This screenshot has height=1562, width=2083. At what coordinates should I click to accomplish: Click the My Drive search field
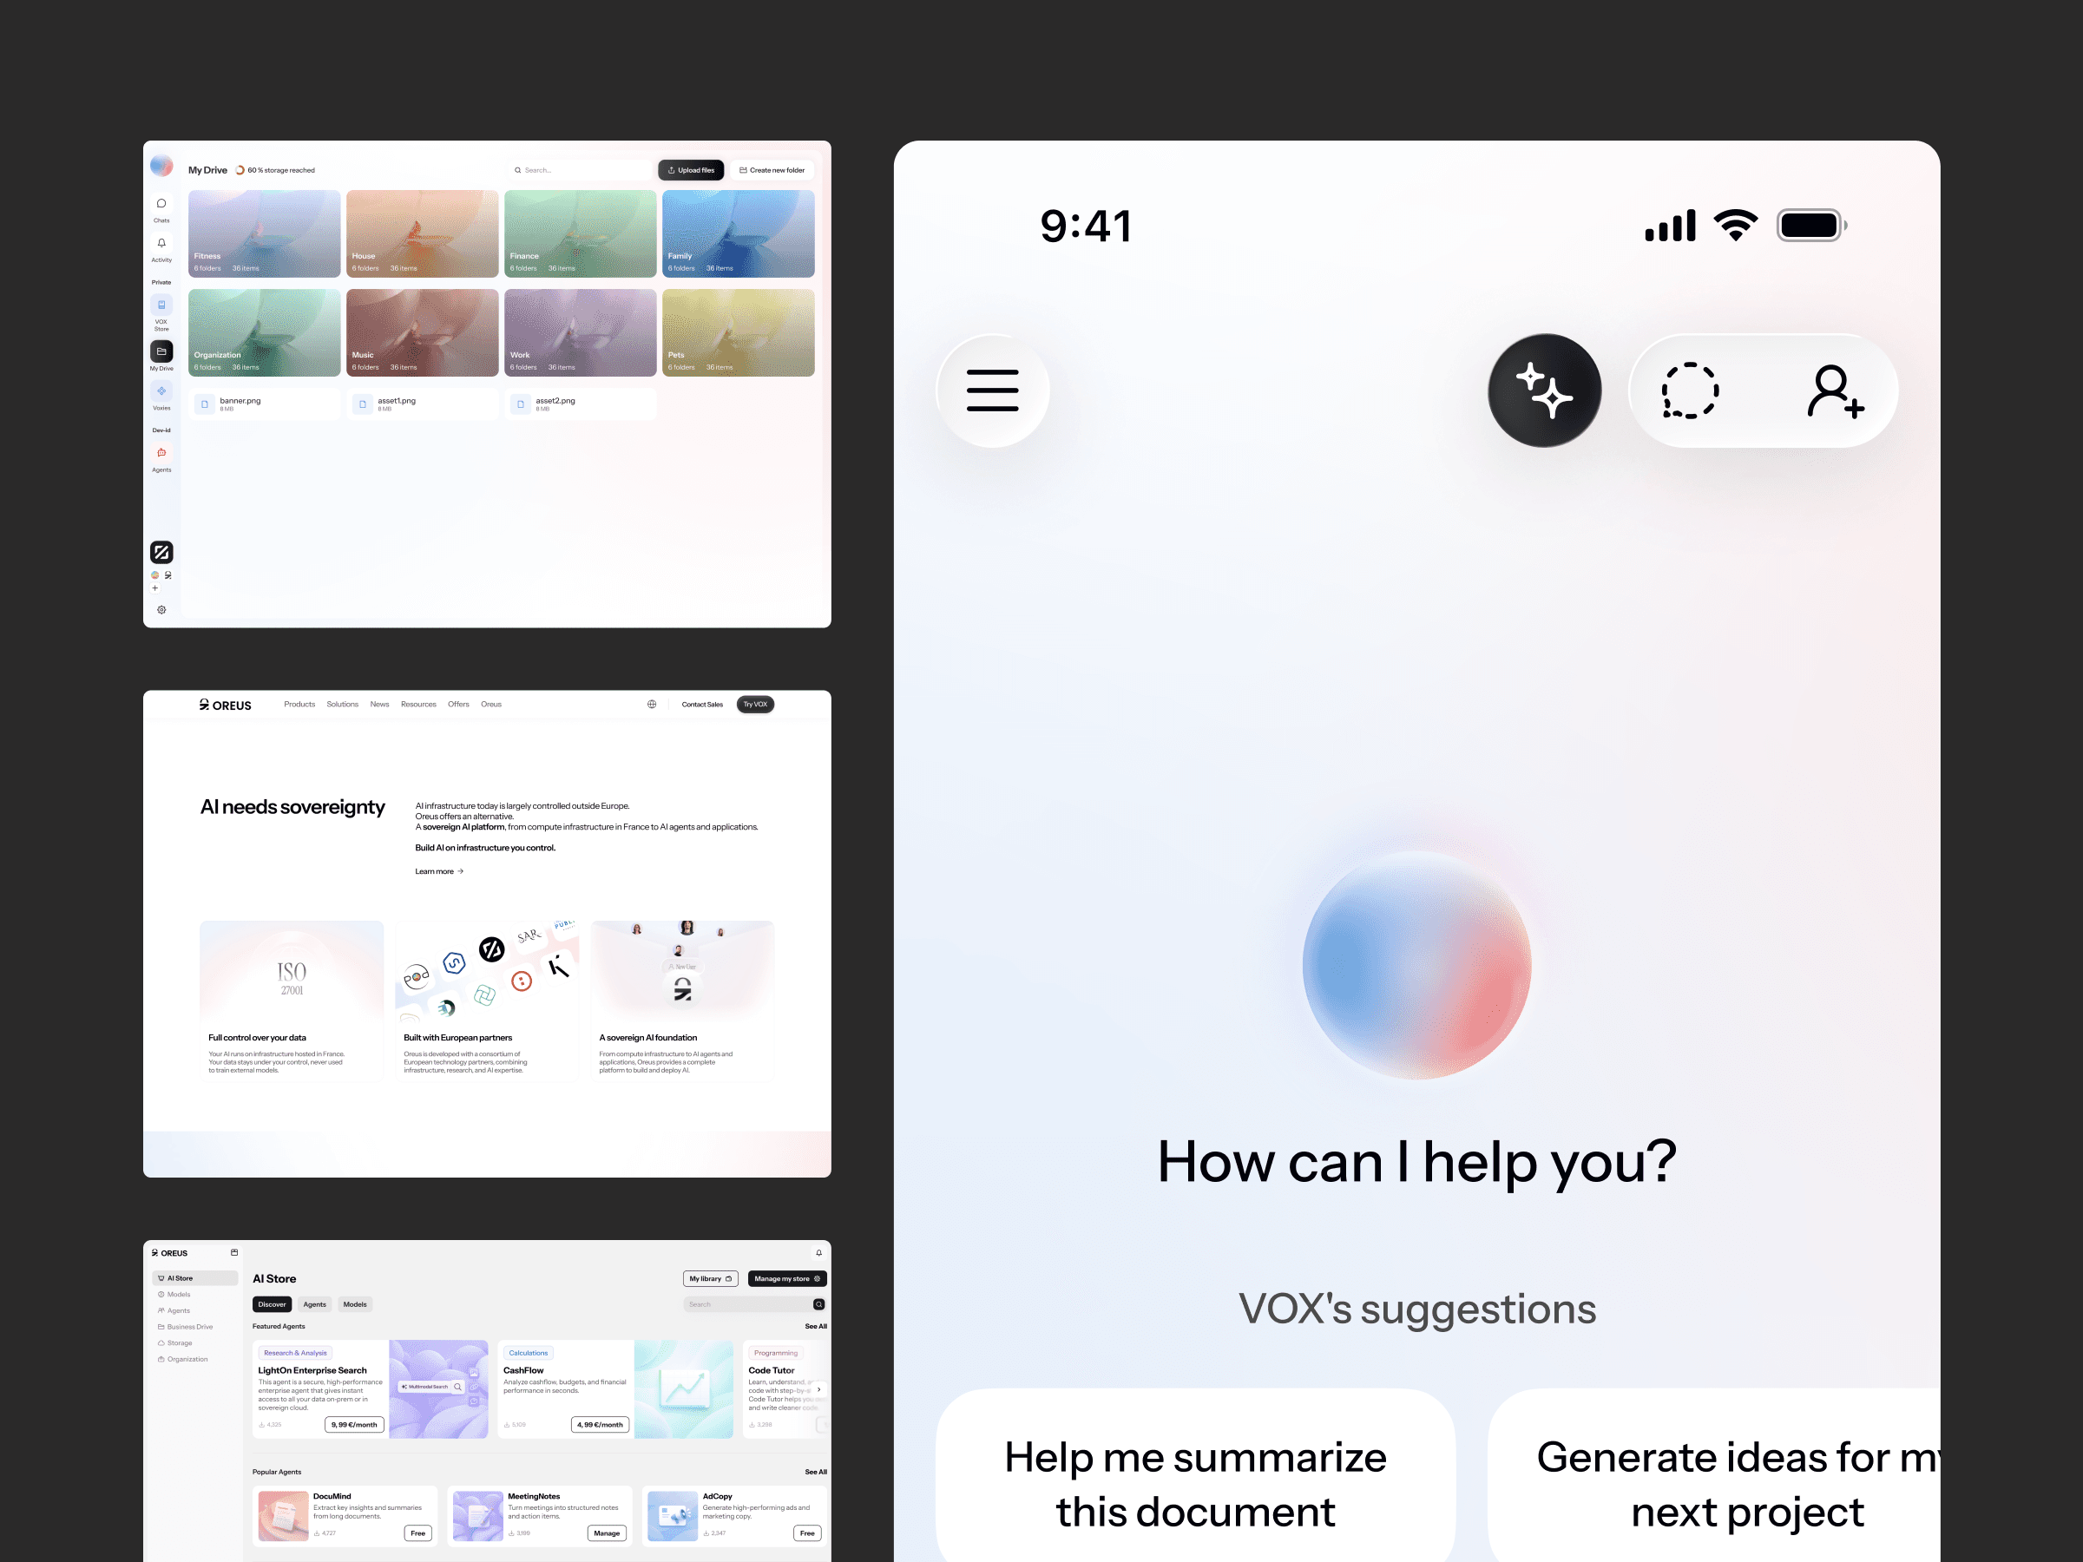[x=582, y=170]
